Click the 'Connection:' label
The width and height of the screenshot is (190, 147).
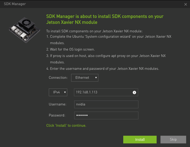click(58, 78)
